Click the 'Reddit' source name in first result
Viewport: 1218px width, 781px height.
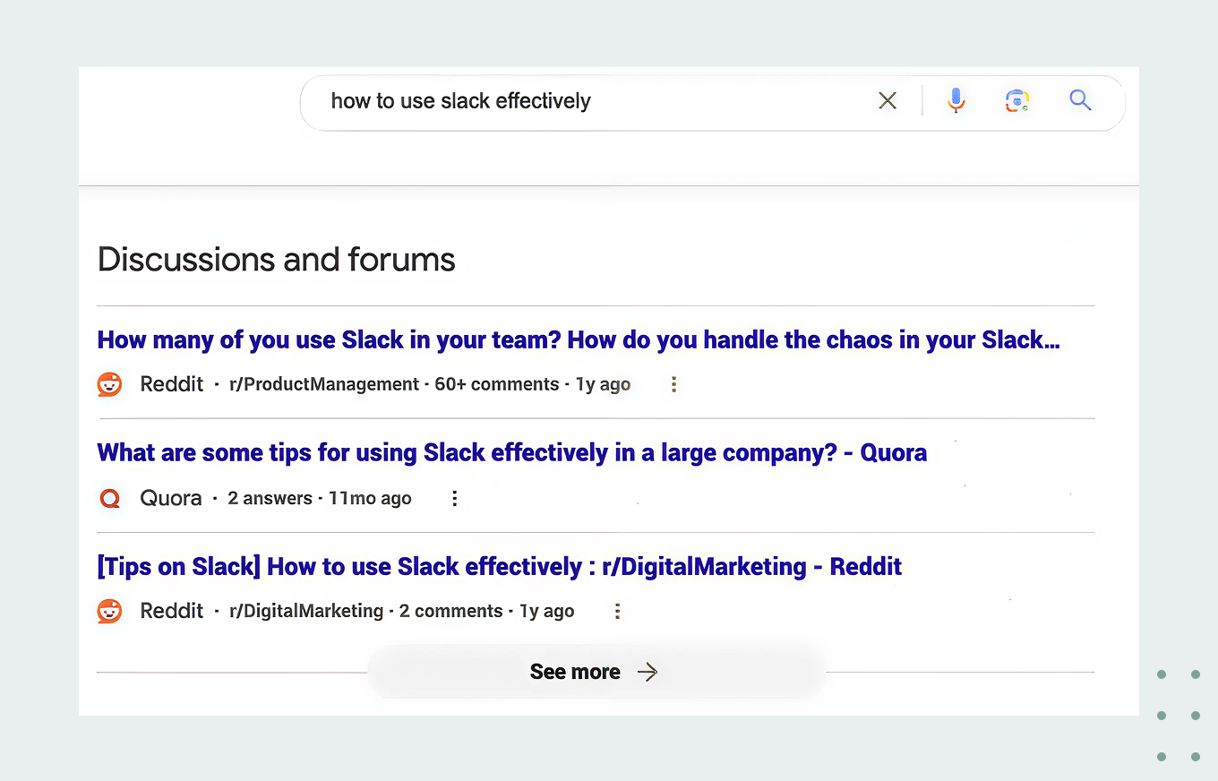172,384
